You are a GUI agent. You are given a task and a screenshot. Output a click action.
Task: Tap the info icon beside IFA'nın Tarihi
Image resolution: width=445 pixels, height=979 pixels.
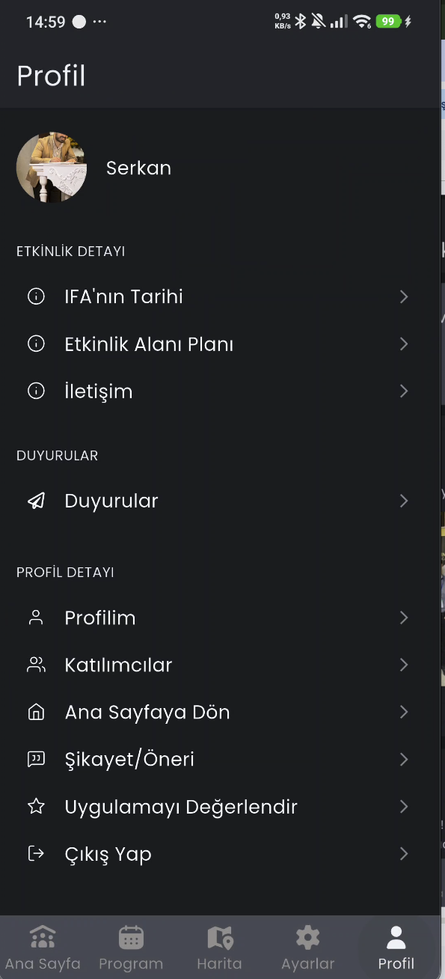click(36, 296)
